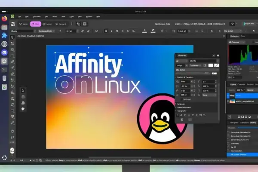This screenshot has width=258, height=172.
Task: Open the three-dots more tools menu in tools panel
Action: (x=12, y=142)
